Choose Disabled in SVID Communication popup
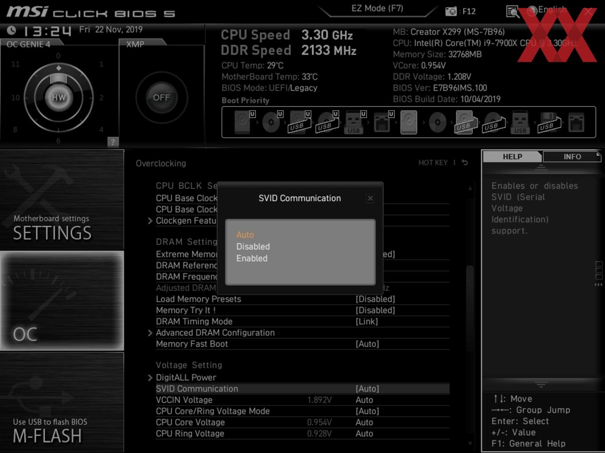 click(253, 246)
